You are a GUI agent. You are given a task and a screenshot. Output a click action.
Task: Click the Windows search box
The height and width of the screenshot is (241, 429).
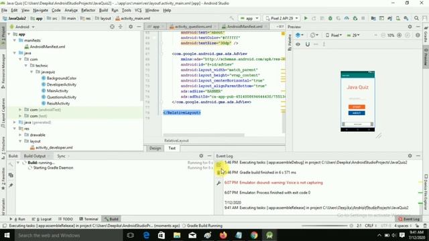(x=68, y=235)
